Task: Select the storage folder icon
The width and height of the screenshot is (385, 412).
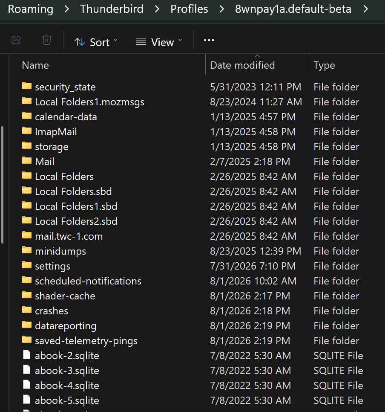Action: pos(27,146)
